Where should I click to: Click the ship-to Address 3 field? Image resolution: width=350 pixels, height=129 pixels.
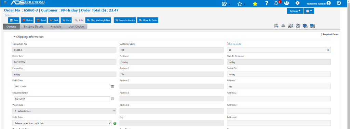pyautogui.click(x=279, y=111)
